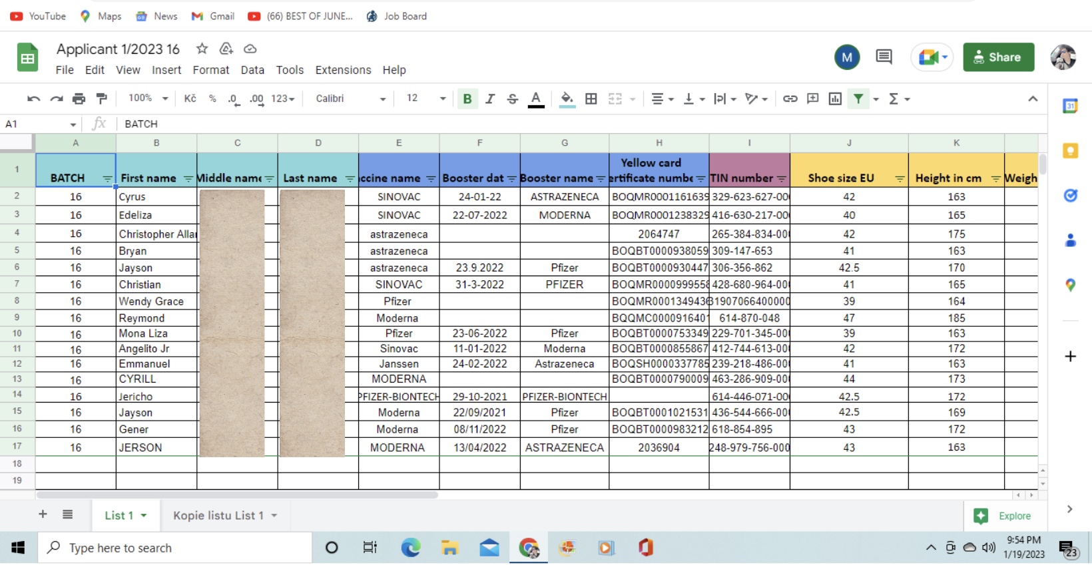Click the formula bar containing BATCH
Image resolution: width=1092 pixels, height=587 pixels.
581,124
